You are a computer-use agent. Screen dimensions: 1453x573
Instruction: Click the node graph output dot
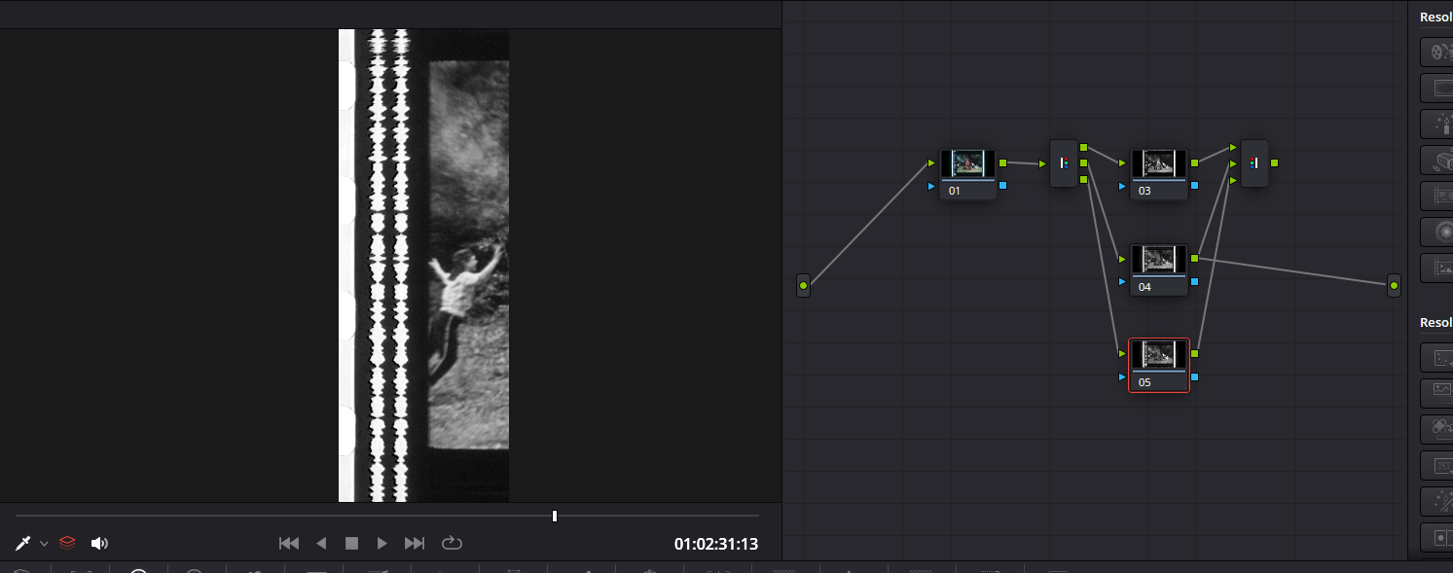tap(1395, 286)
